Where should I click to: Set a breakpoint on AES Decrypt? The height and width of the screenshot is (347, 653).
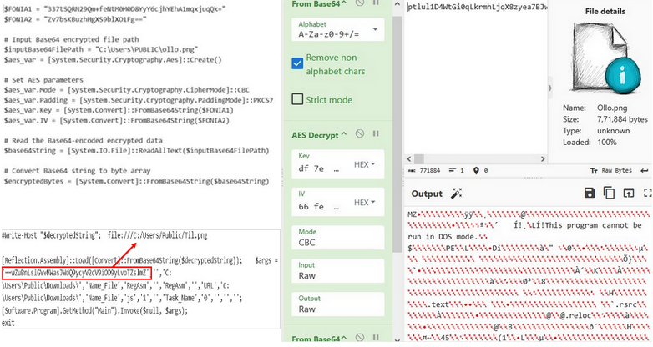coord(376,134)
